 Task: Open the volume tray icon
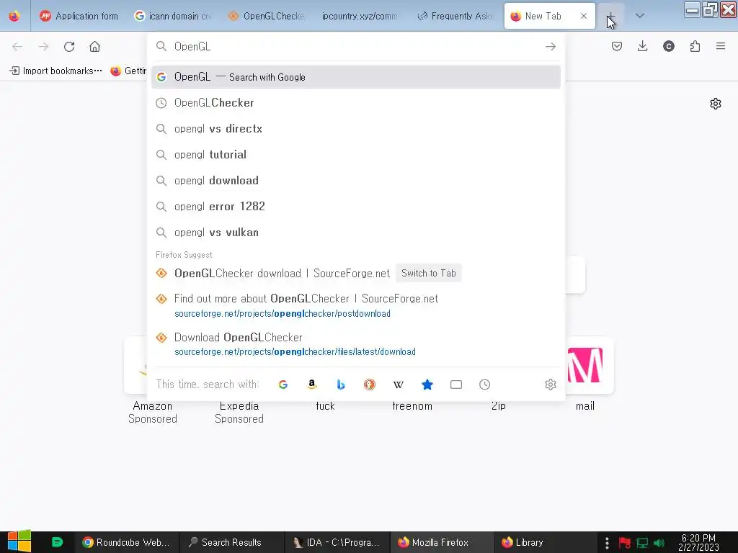659,543
